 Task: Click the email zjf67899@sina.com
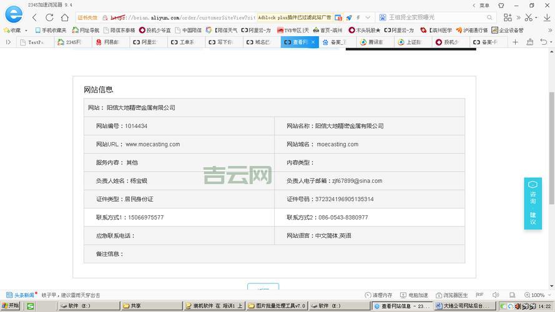[x=357, y=181]
